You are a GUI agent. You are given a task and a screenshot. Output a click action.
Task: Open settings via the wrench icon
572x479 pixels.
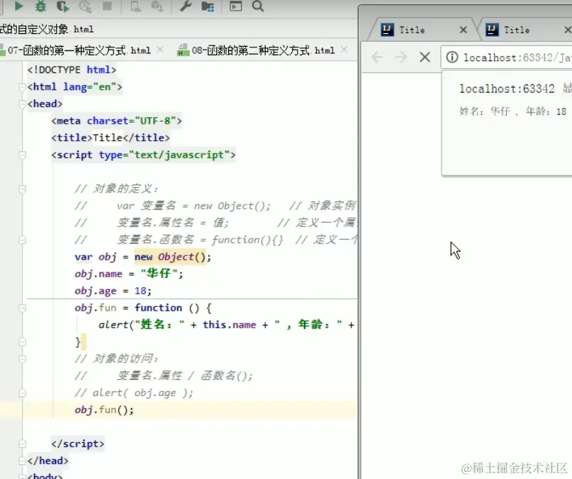[186, 6]
